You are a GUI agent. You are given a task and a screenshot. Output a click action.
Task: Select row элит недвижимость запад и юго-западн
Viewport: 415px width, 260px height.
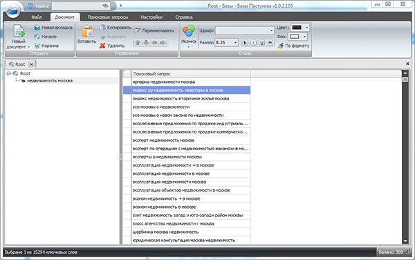[191, 215]
